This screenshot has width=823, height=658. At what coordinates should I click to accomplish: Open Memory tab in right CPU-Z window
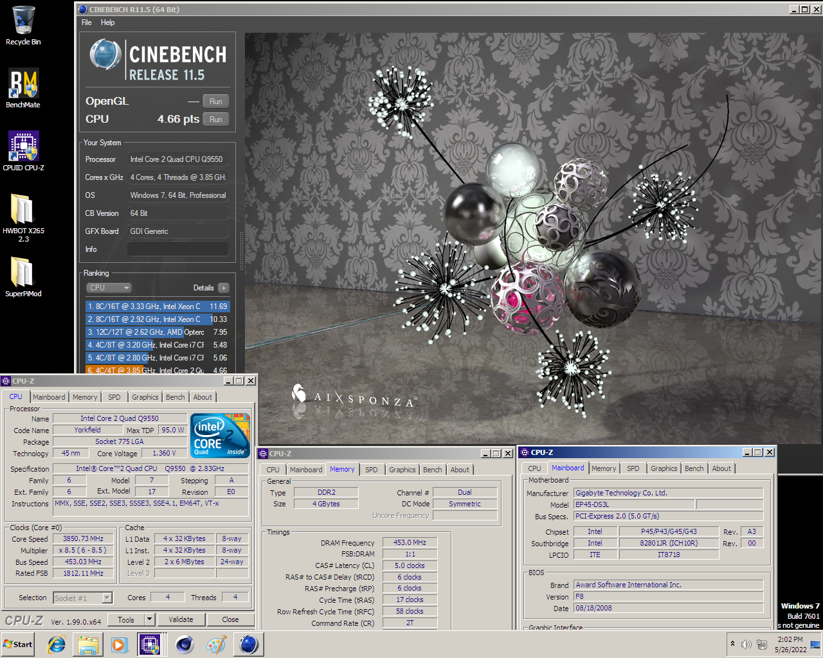604,468
